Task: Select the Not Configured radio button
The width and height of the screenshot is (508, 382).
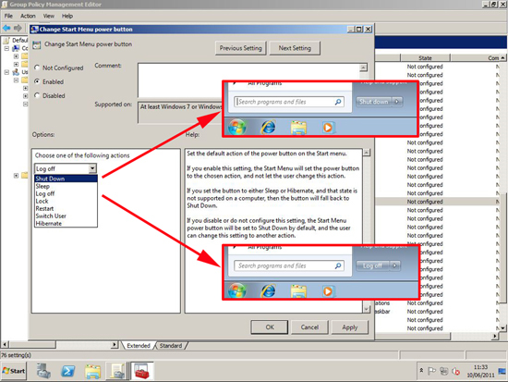Action: pos(37,68)
